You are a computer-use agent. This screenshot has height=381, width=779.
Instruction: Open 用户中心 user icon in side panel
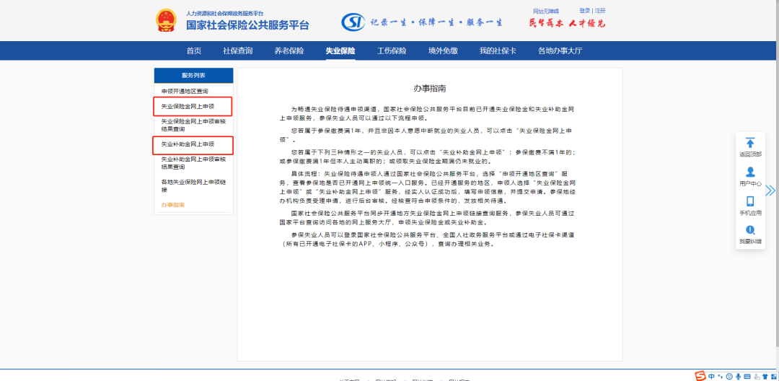click(x=750, y=172)
